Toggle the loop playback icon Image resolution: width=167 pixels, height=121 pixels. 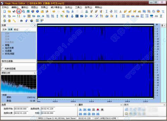coord(89,110)
